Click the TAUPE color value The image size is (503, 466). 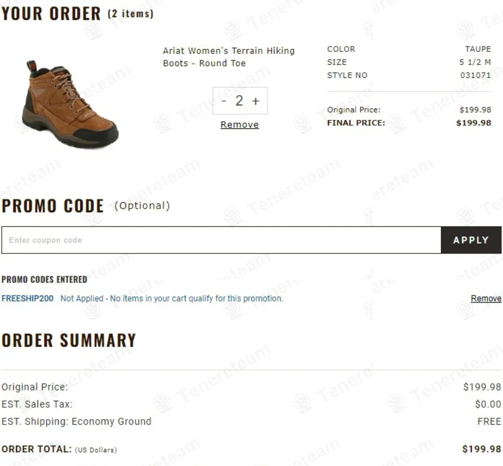tap(477, 49)
